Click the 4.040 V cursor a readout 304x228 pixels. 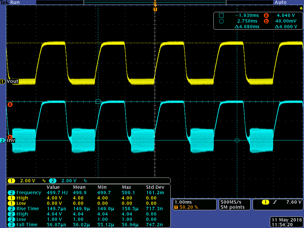286,15
